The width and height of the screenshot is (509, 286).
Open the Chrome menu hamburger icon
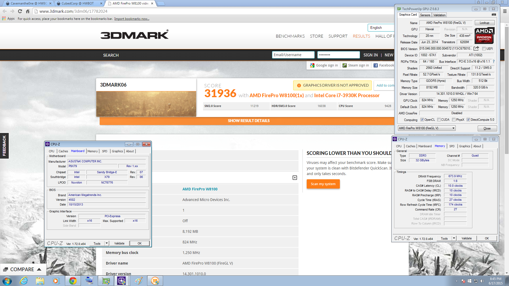pos(505,11)
